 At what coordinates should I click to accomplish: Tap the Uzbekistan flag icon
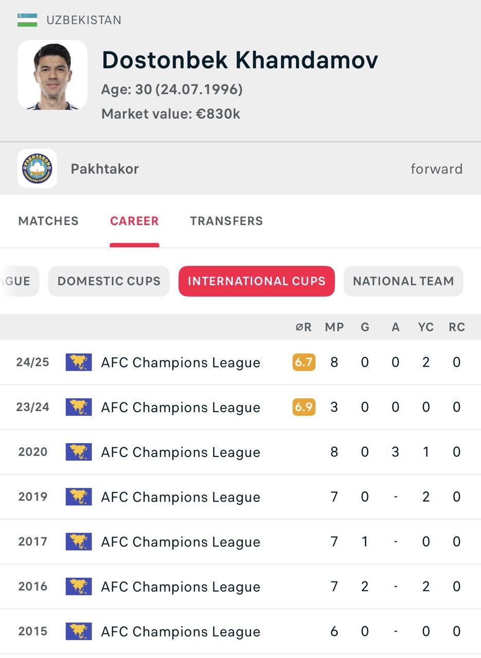(x=27, y=20)
